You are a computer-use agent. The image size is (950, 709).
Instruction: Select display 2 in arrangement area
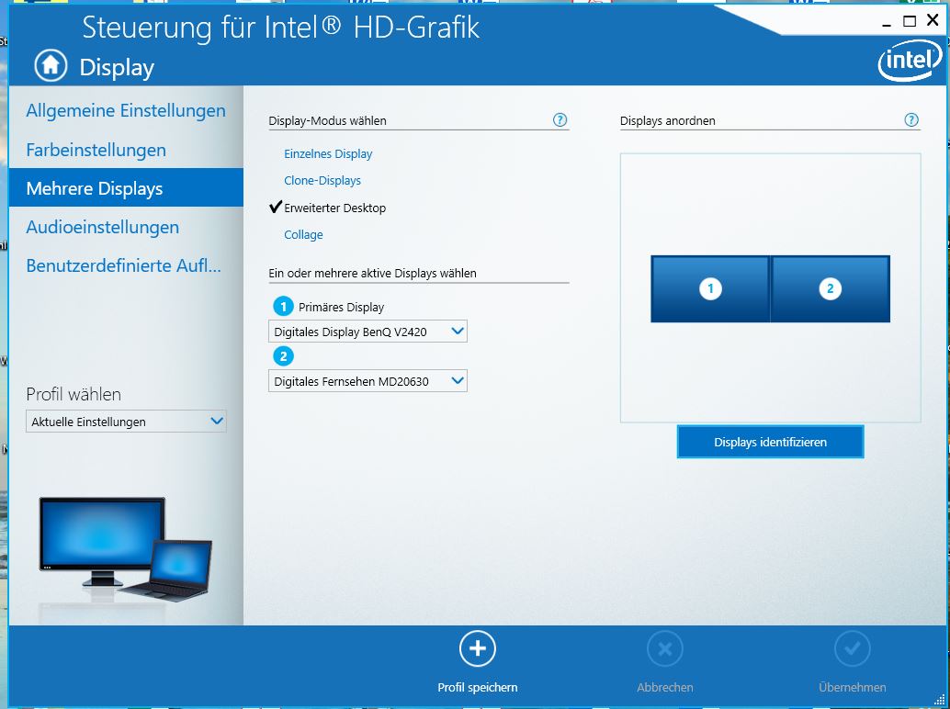[830, 288]
